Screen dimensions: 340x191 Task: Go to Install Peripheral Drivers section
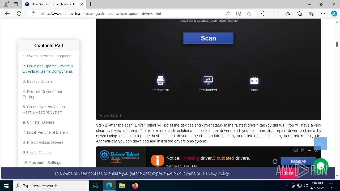pyautogui.click(x=49, y=132)
